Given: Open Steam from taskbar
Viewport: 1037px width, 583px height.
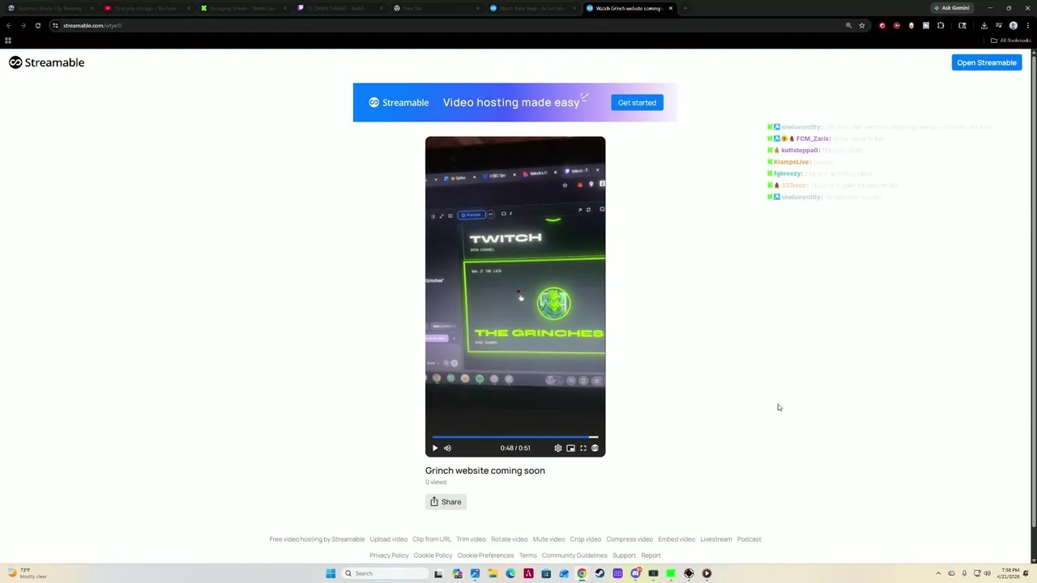Looking at the screenshot, I should click(600, 573).
